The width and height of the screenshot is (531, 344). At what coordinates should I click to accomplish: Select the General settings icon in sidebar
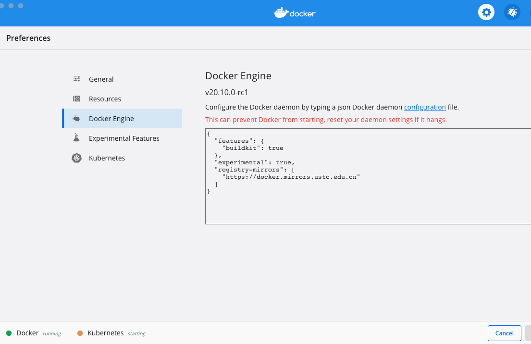[76, 79]
